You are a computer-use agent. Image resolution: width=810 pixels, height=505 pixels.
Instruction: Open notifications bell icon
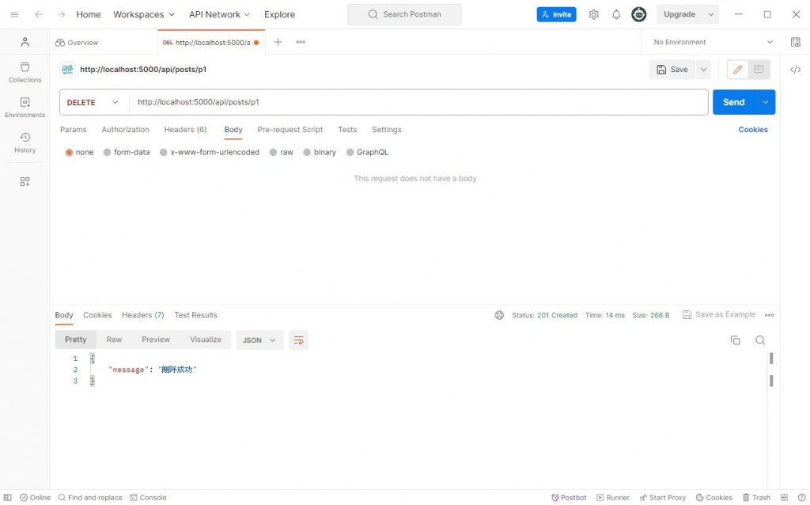[616, 14]
